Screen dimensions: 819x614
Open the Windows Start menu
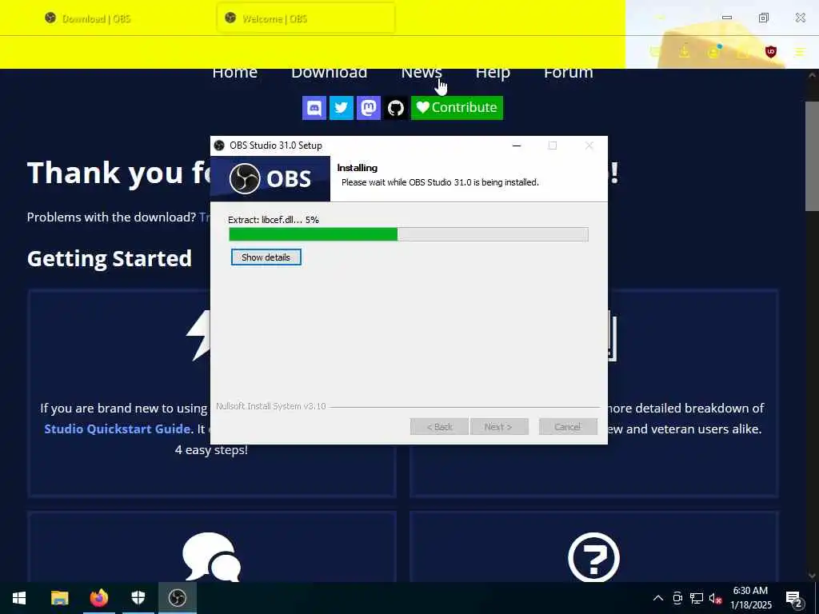pyautogui.click(x=19, y=598)
